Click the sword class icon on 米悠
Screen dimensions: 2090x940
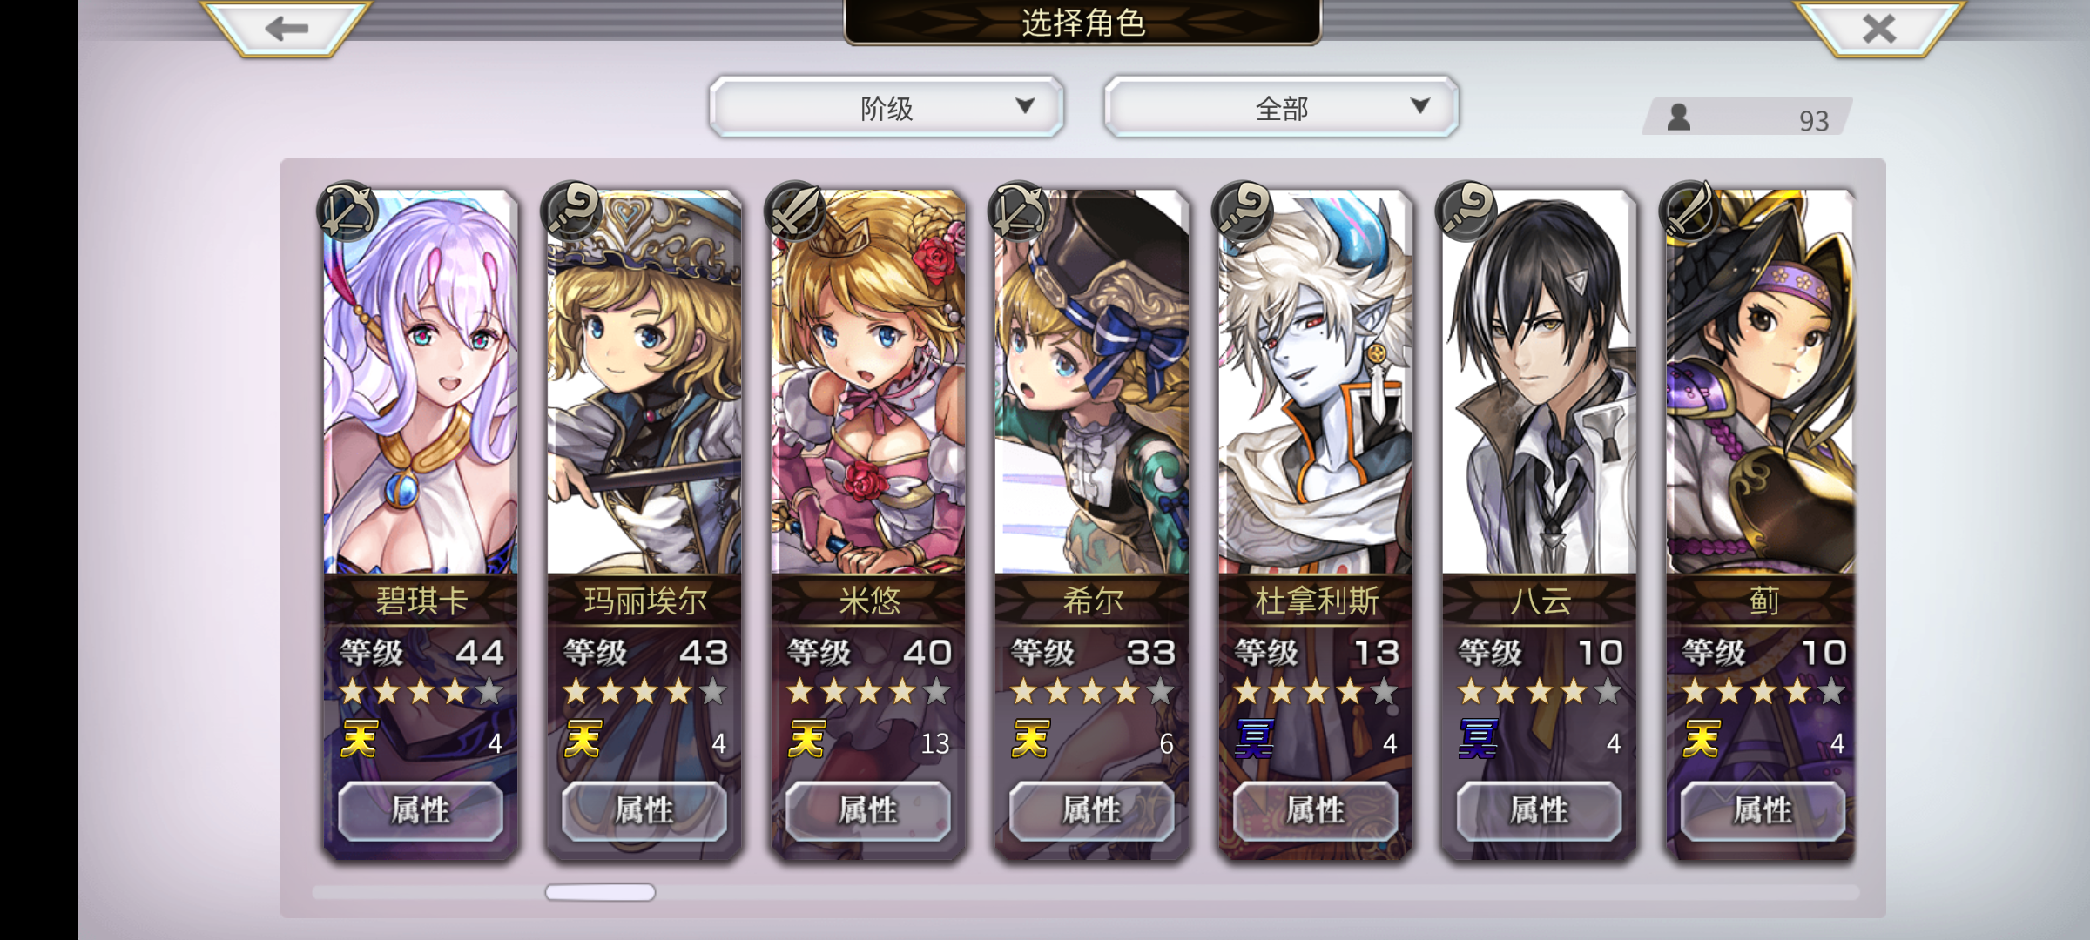tap(795, 211)
